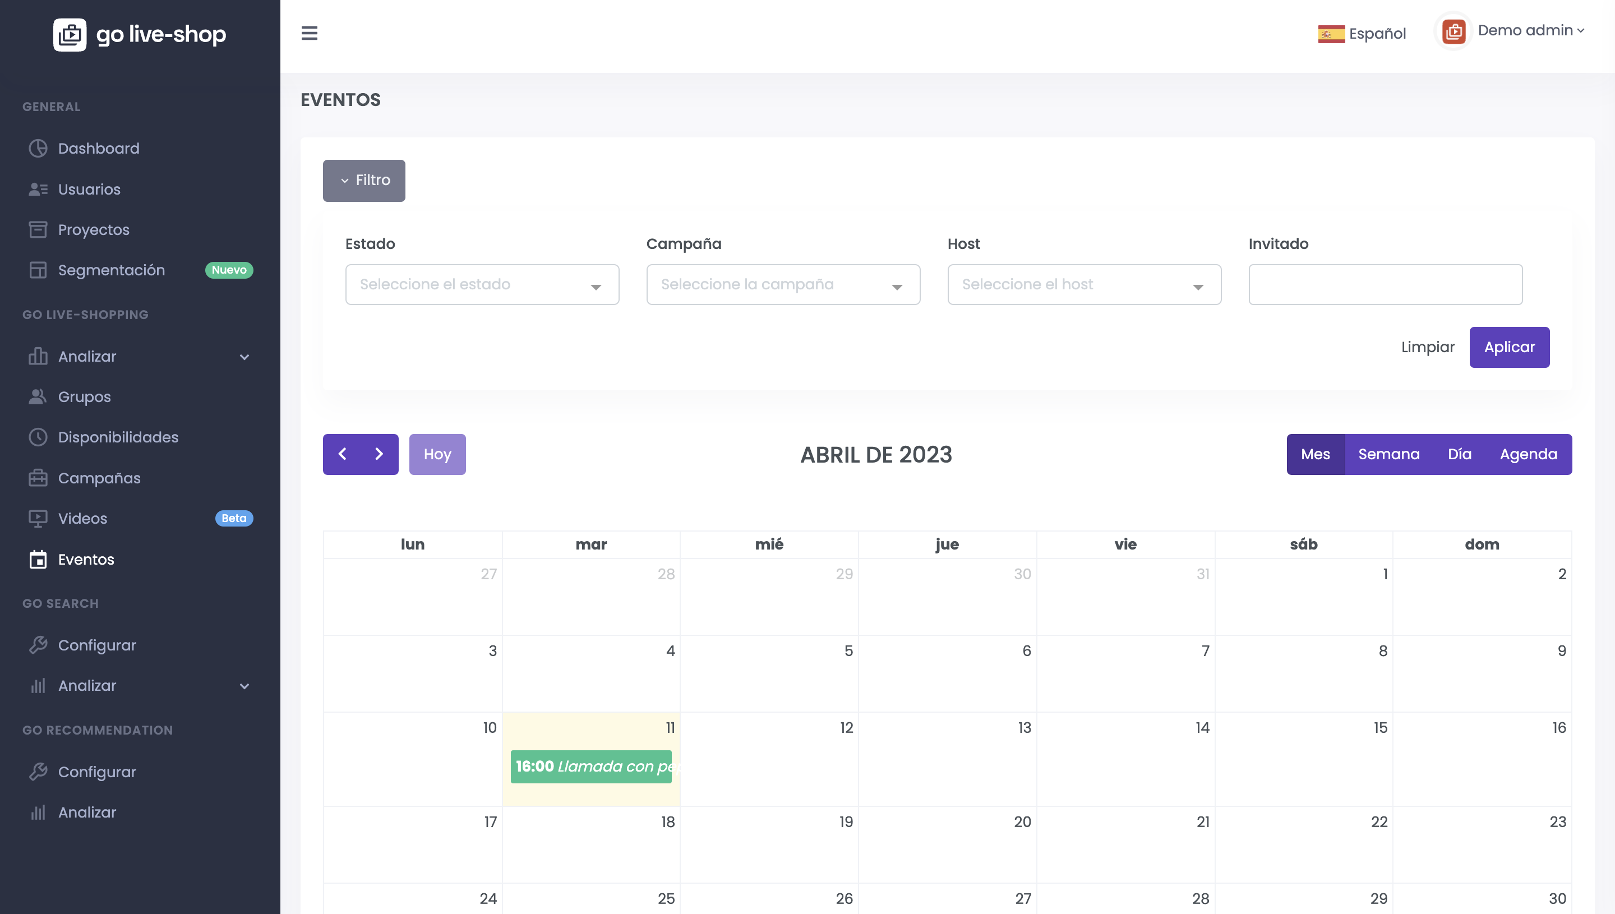Open the Campaña selection dropdown
This screenshot has height=914, width=1615.
(783, 284)
